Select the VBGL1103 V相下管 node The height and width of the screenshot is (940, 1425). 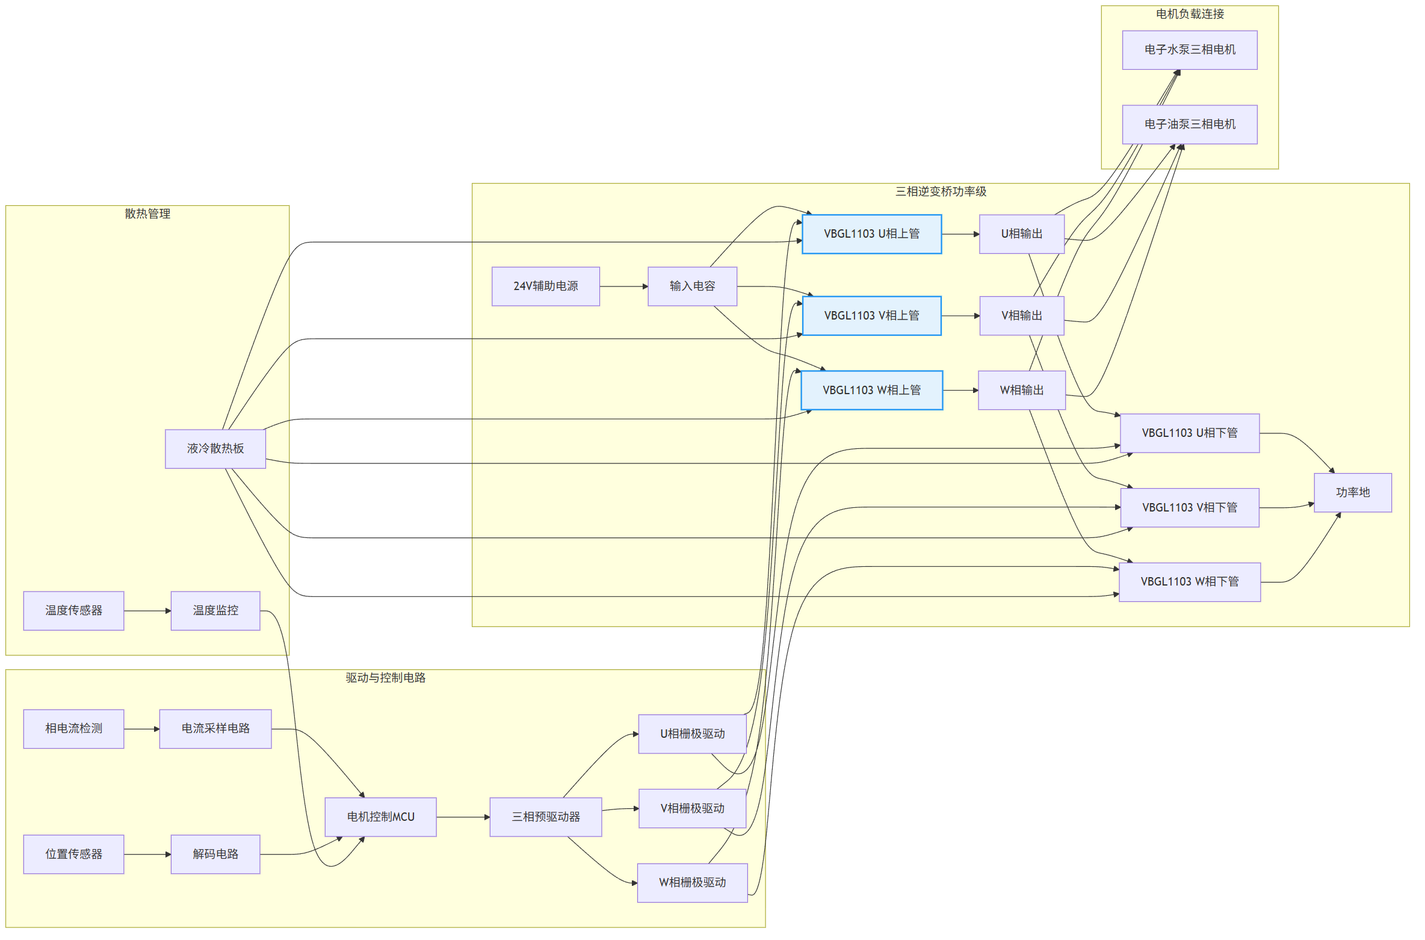(x=1189, y=508)
